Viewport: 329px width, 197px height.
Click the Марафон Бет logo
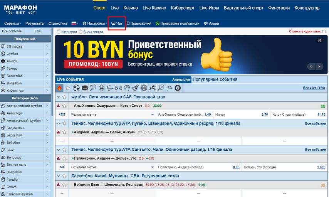coord(20,10)
